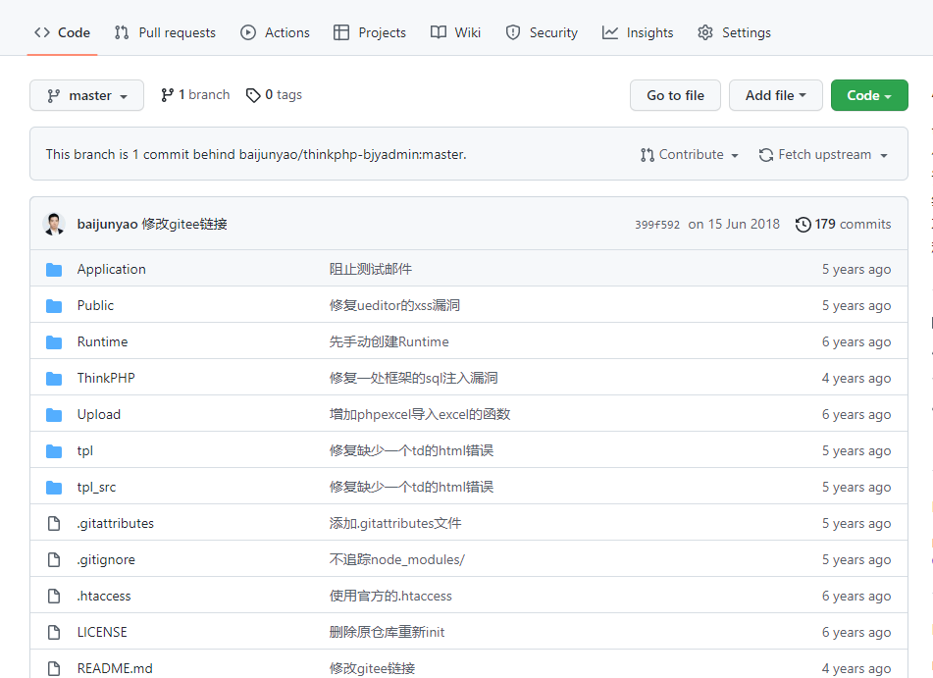
Task: Open the LICENSE file name
Action: point(102,632)
